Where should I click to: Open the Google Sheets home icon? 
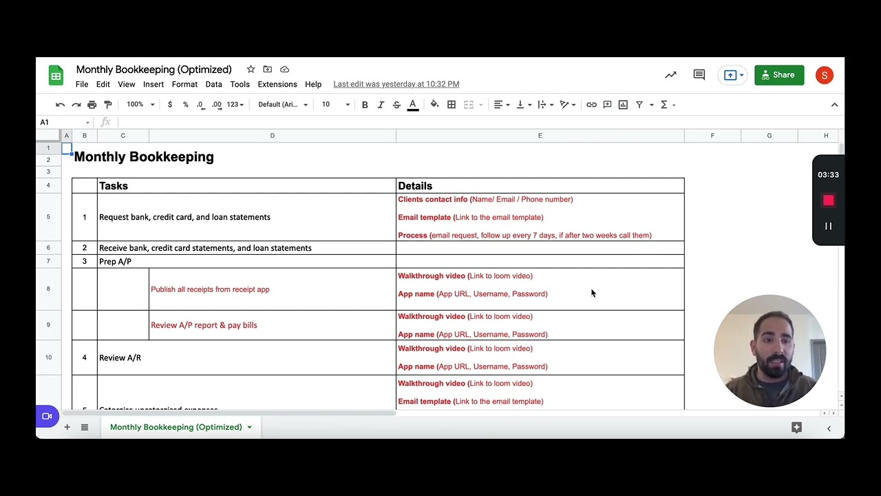56,76
